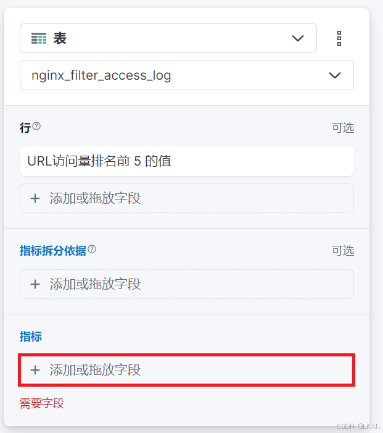Viewport: 383px width, 433px height.
Task: Add a field to the highlighted 指标 box
Action: [x=187, y=370]
